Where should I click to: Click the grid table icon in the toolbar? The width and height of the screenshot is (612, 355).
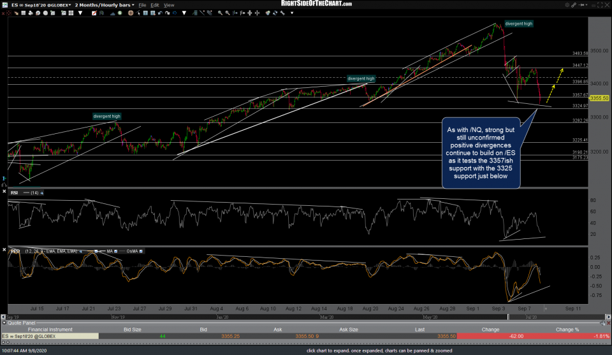coord(24,13)
